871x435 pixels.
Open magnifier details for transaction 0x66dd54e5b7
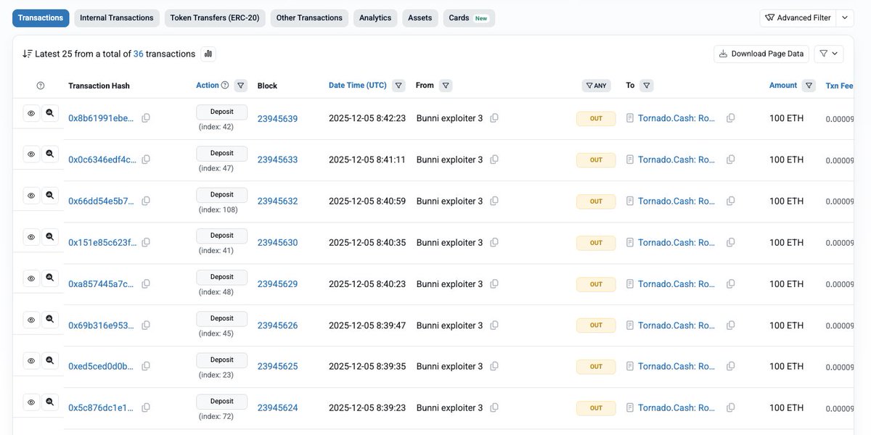click(x=50, y=196)
